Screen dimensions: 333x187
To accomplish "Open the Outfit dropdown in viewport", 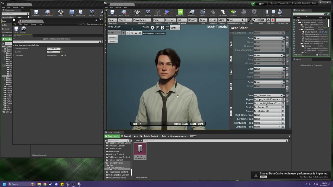I will (x=175, y=28).
